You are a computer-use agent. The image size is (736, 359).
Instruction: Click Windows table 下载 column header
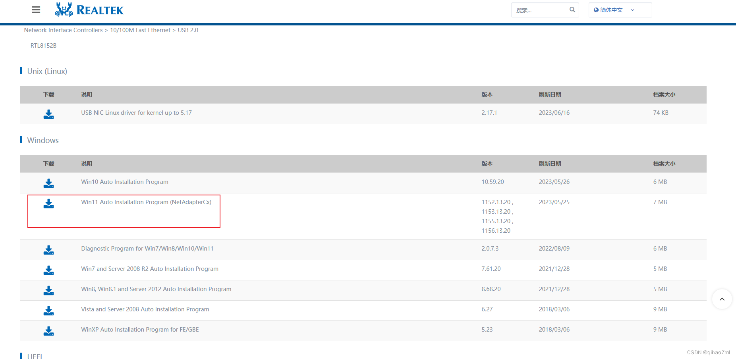[48, 164]
